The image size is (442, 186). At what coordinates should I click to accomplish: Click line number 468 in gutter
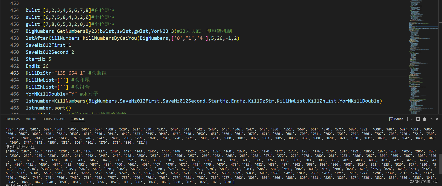click(15, 108)
